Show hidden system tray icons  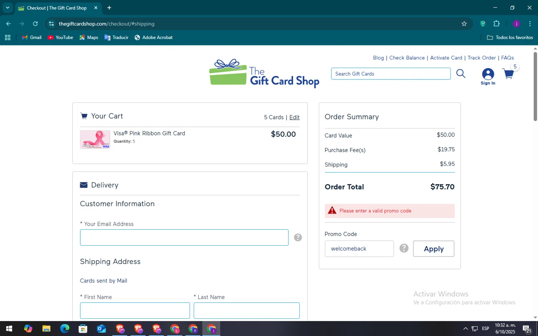tap(465, 328)
